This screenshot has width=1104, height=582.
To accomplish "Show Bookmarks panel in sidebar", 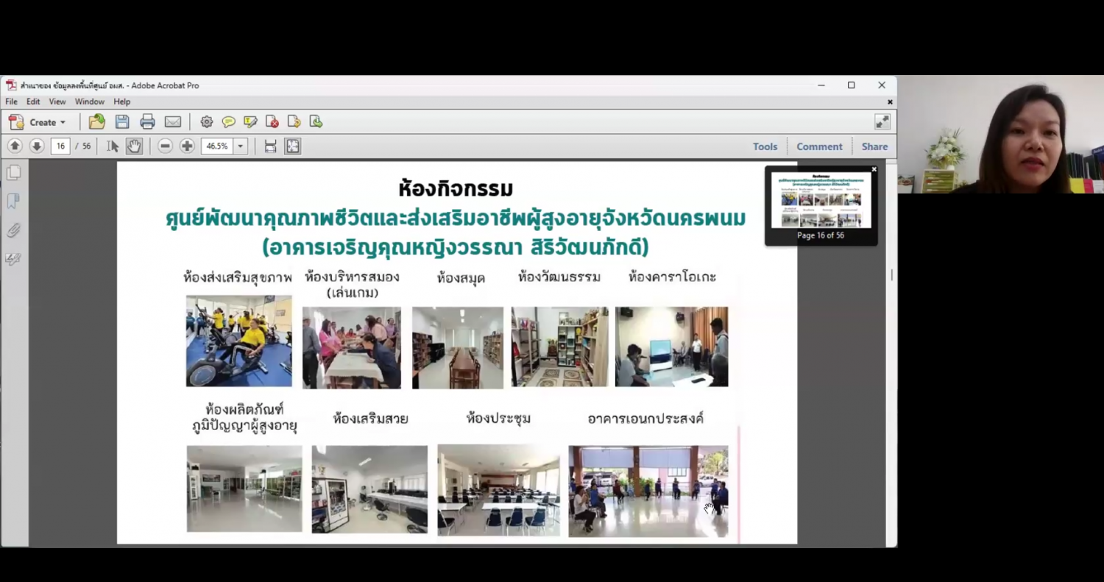I will [13, 201].
